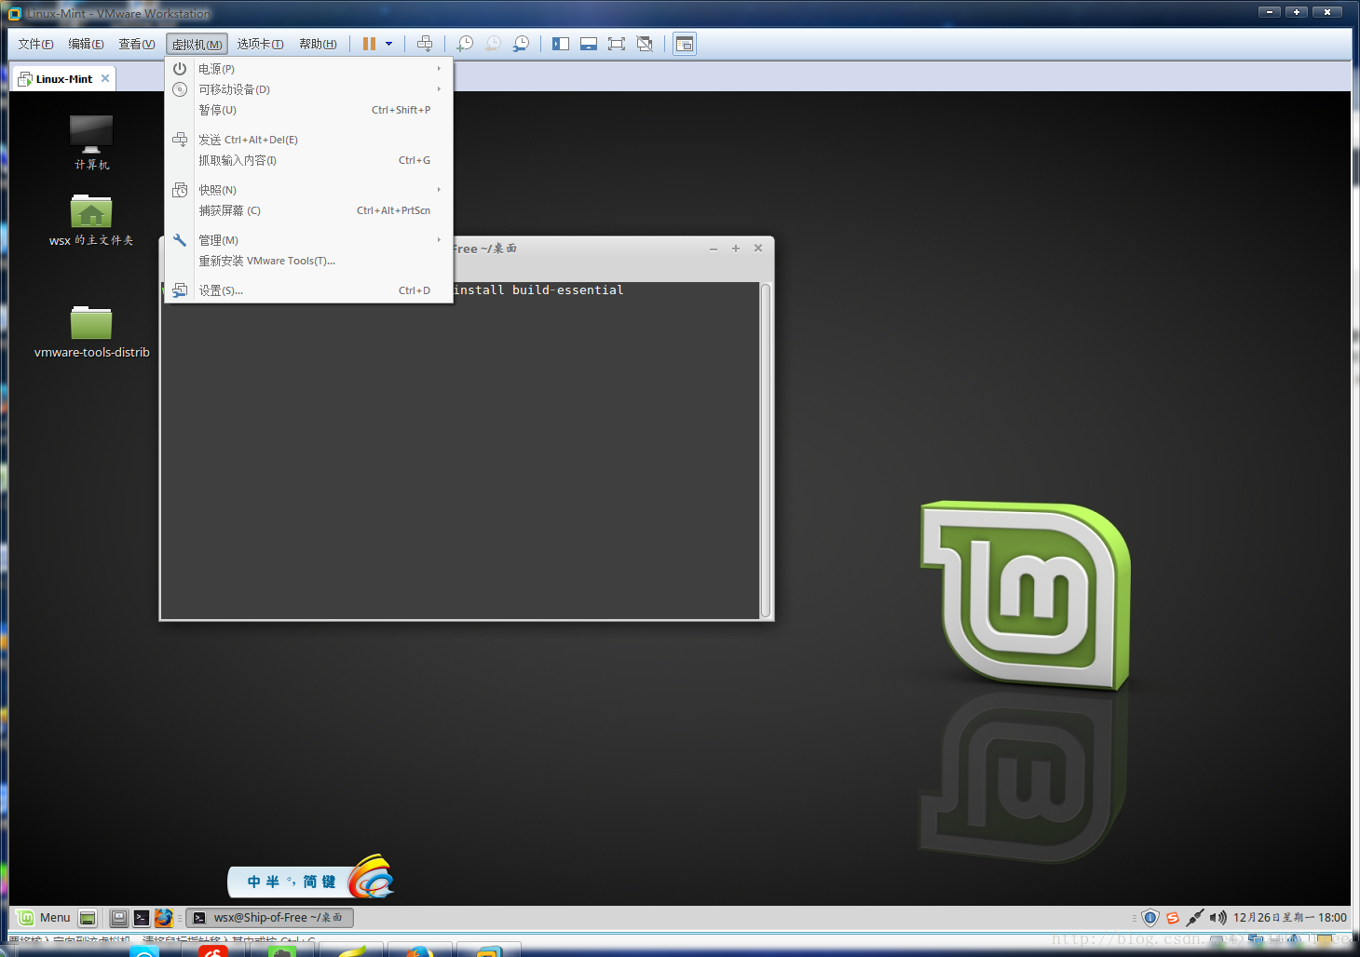The image size is (1360, 957).
Task: Choose 捕获屏幕 (C) menu entry
Action: click(308, 210)
